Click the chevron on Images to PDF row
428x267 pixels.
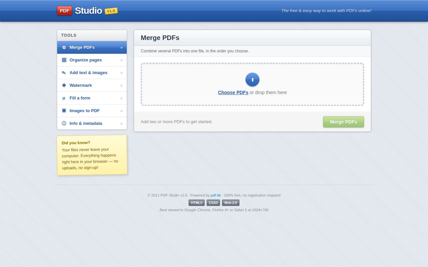(x=121, y=111)
